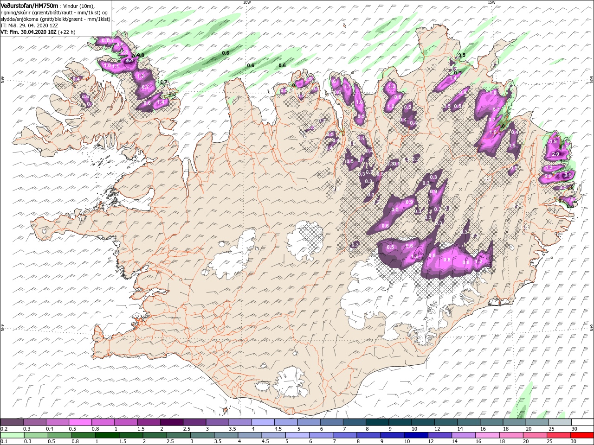The height and width of the screenshot is (445, 594).
Task: Pick the bright red 30 rain scale swatch
Action: (582, 435)
